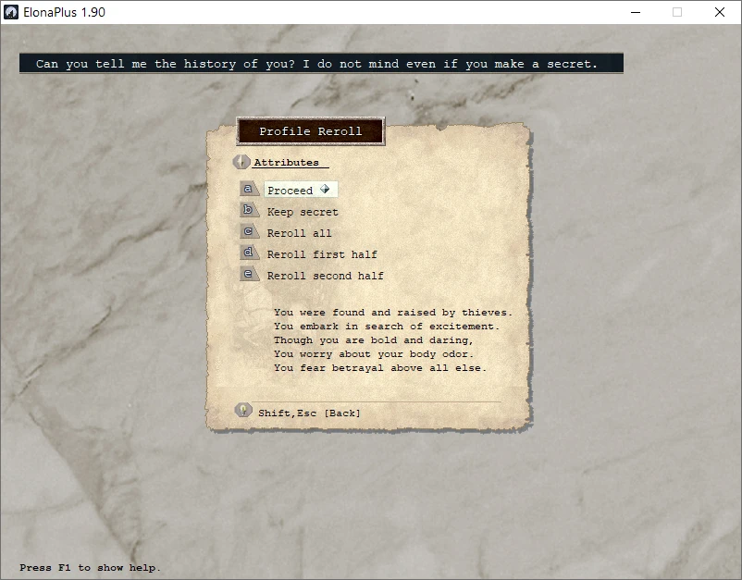Click the 'b' key icon beside Keep secret
The width and height of the screenshot is (742, 580).
249,210
